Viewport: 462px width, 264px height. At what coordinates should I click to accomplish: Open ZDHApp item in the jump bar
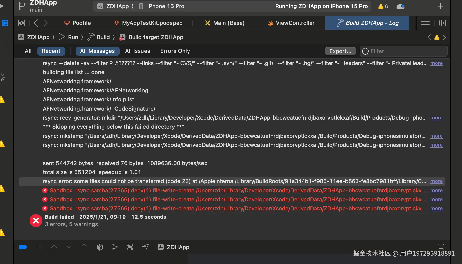pyautogui.click(x=34, y=37)
